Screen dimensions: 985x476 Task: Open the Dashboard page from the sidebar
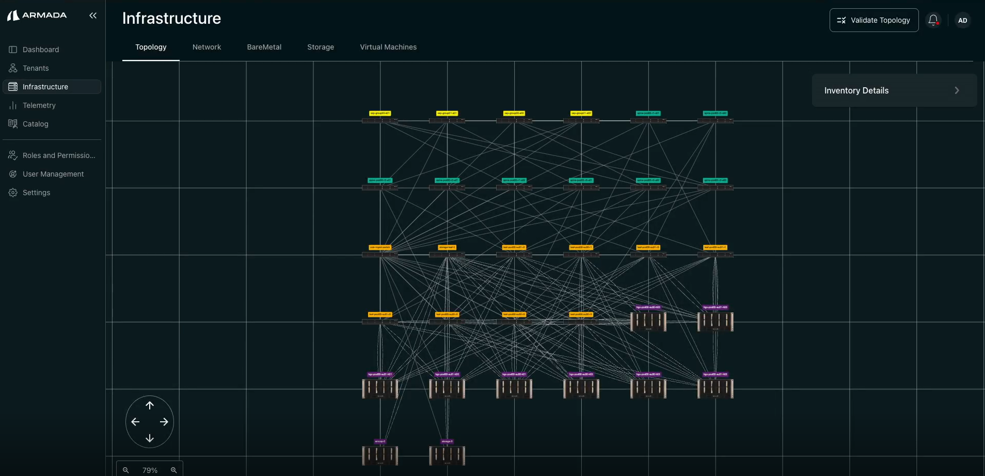tap(40, 50)
